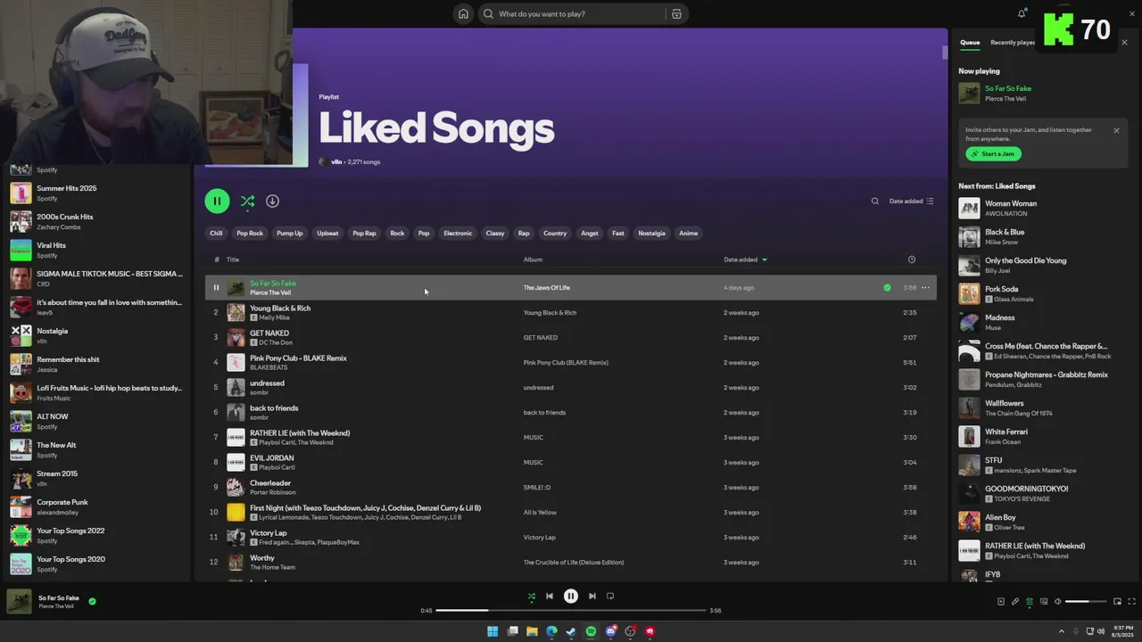Toggle shuffle beside the big play button
This screenshot has width=1142, height=642.
pos(247,202)
